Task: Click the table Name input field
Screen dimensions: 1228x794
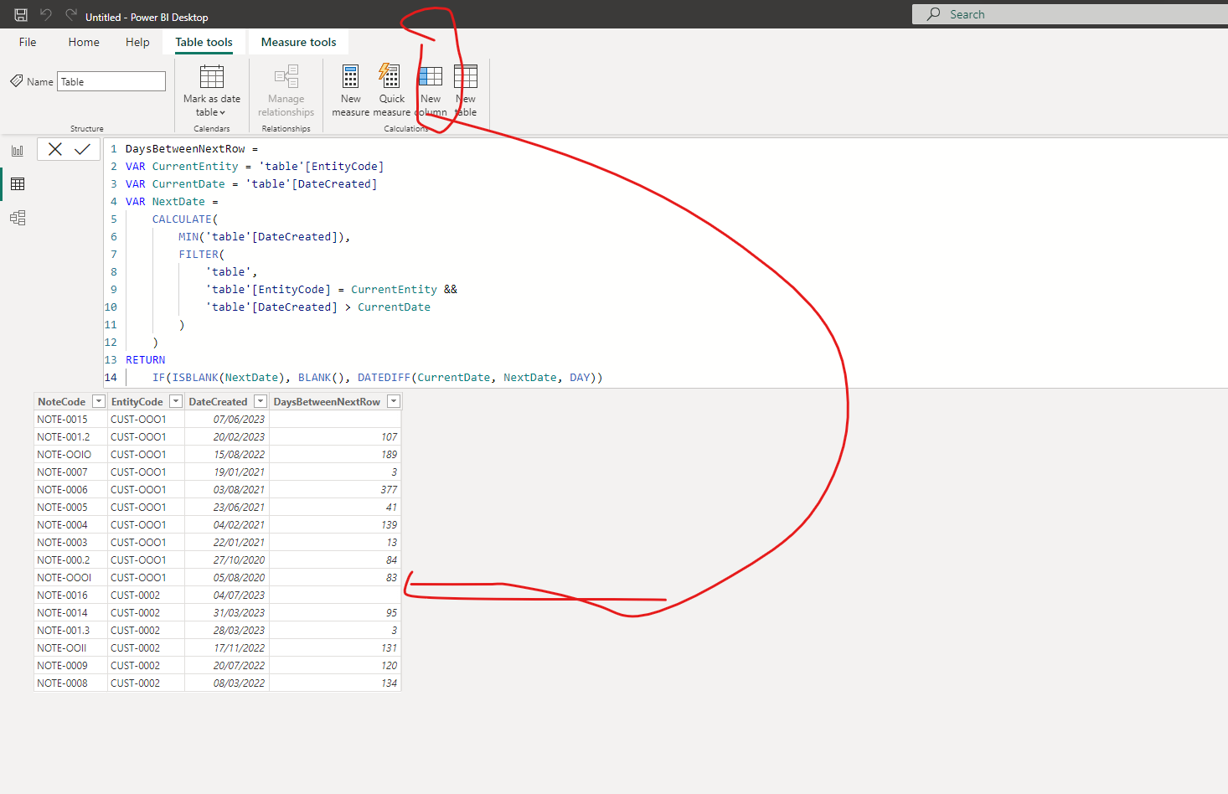Action: point(111,81)
